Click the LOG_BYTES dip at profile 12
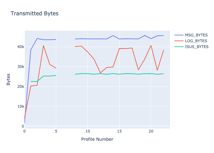Screen dimensions: 214x153 pos(100,73)
